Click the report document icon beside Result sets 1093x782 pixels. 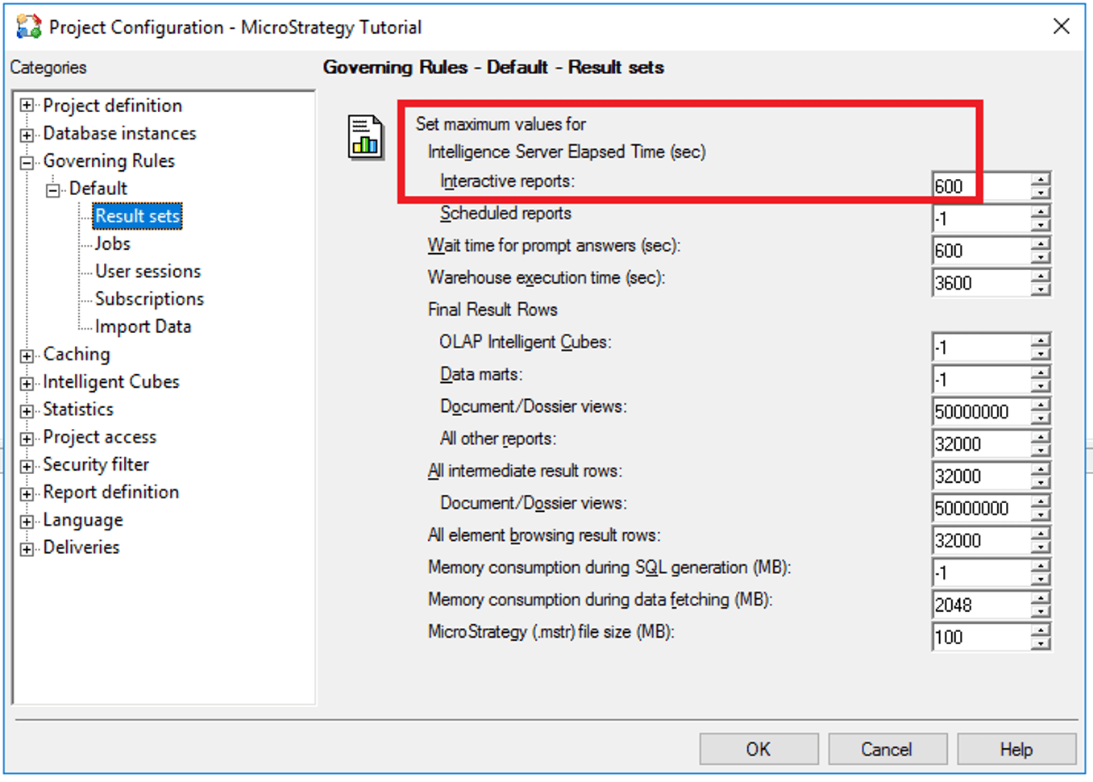click(x=365, y=137)
